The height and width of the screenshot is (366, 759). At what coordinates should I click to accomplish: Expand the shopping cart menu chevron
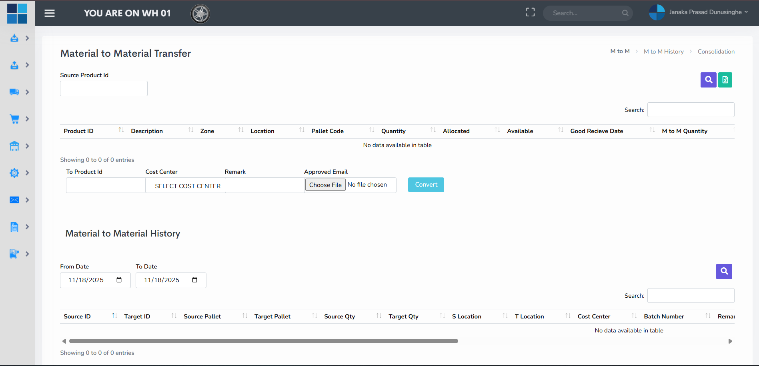[27, 119]
